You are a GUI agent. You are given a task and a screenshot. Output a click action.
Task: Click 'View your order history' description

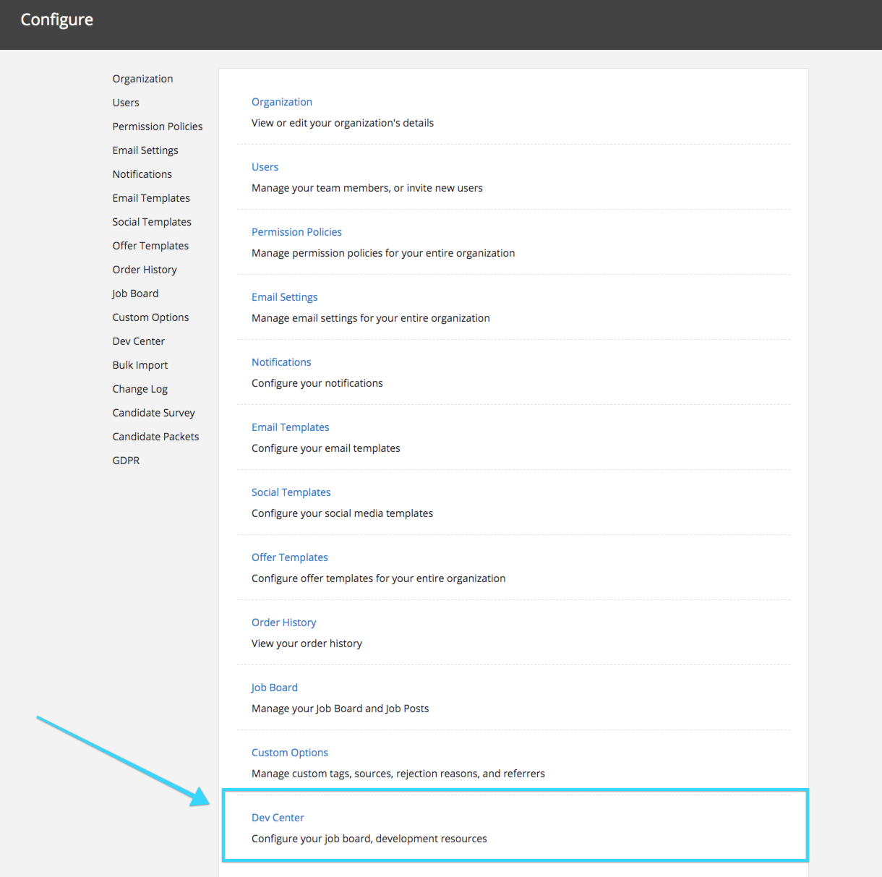pyautogui.click(x=307, y=643)
